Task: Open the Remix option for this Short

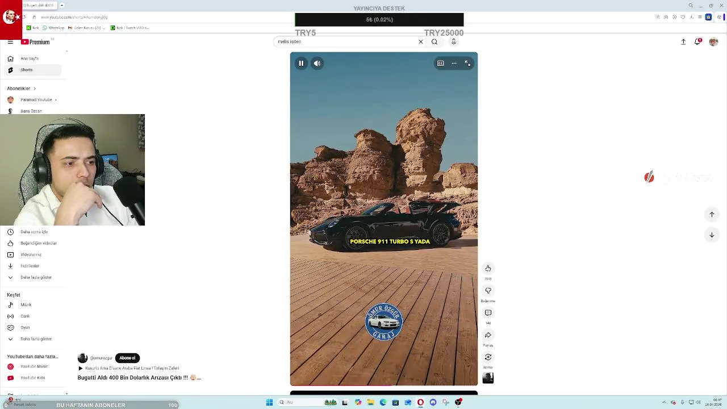Action: pyautogui.click(x=488, y=357)
